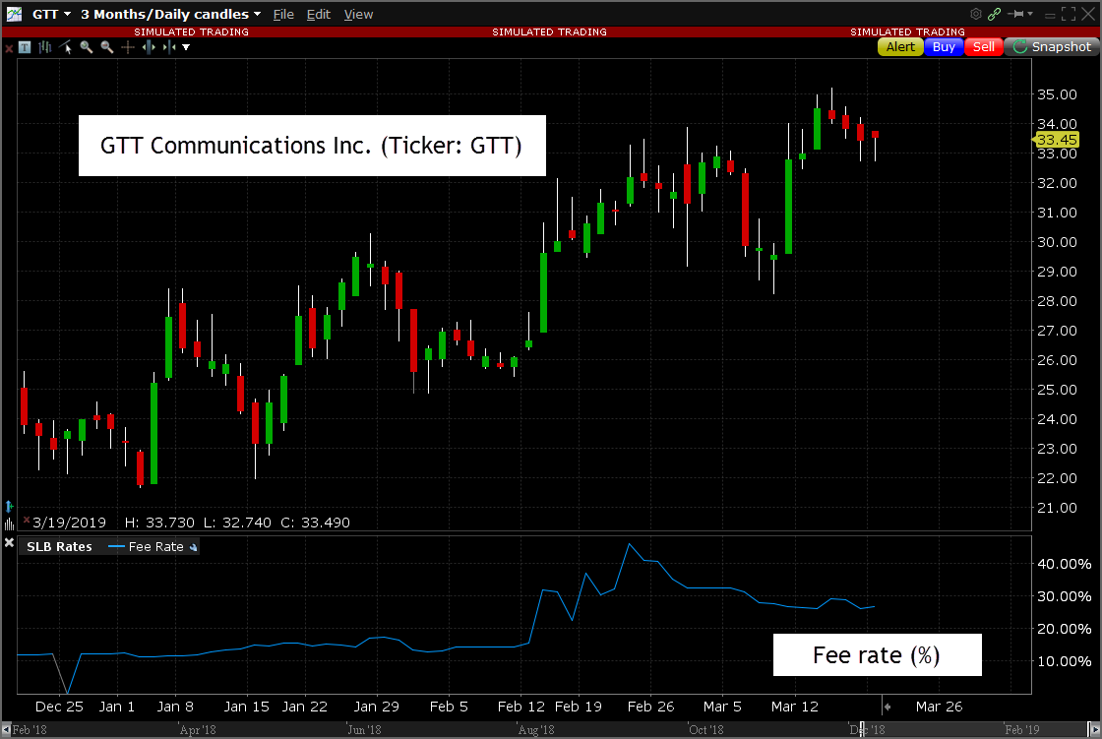Click the 3/19/2019 date readout

point(69,523)
